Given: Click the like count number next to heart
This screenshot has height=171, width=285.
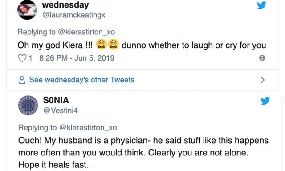Looking at the screenshot, I should pyautogui.click(x=30, y=58).
